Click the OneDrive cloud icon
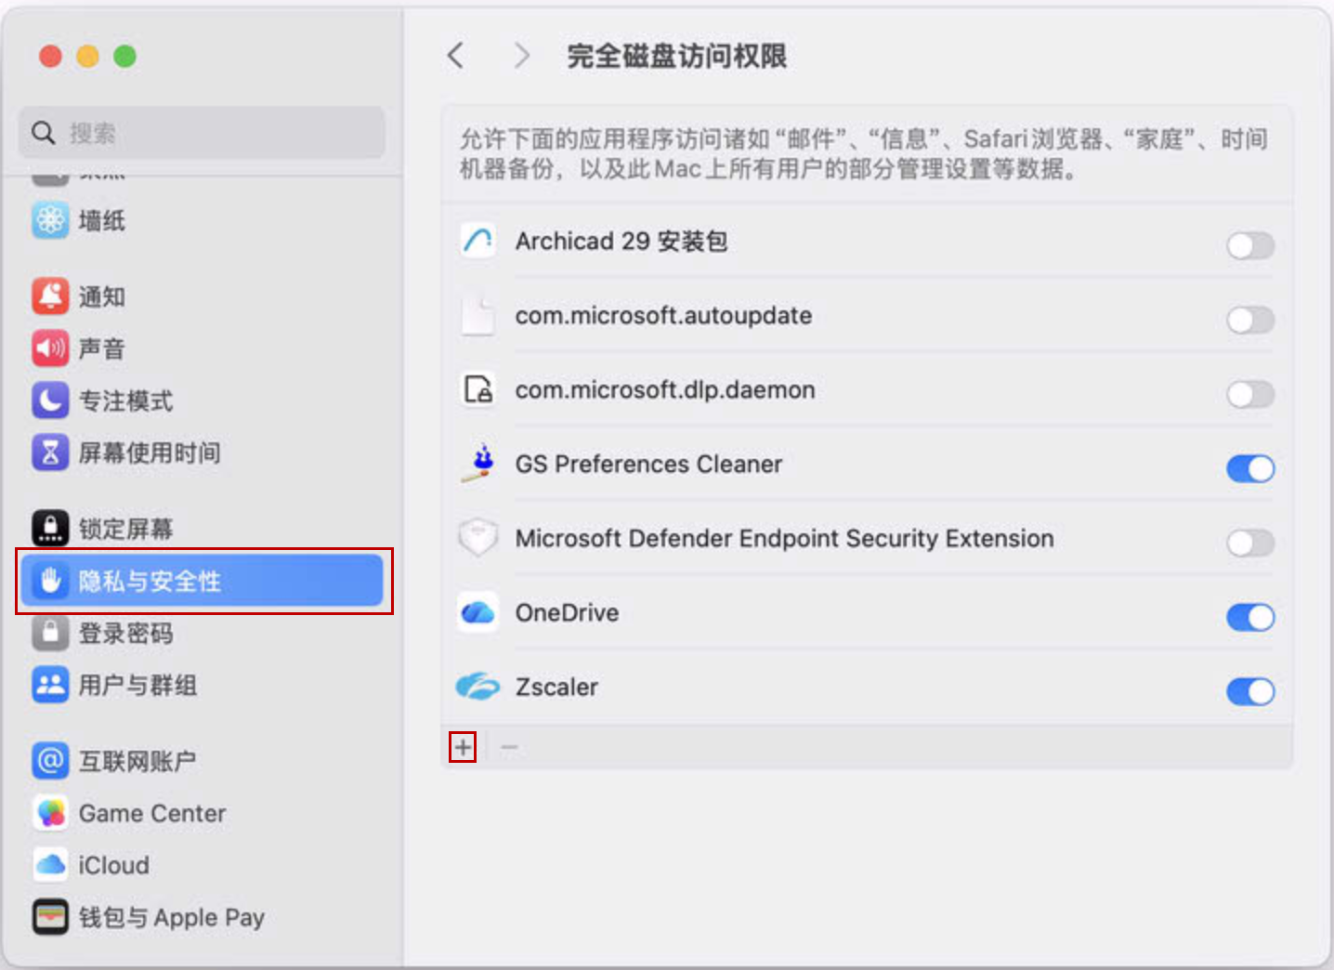Screen dimensions: 1334x970 pyautogui.click(x=478, y=612)
